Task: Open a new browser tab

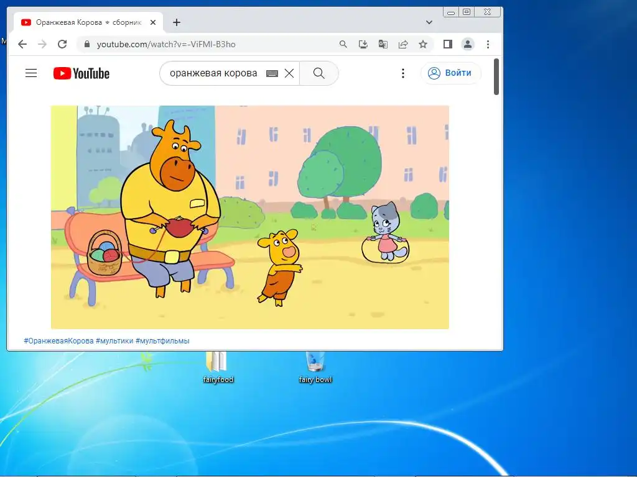Action: point(176,22)
